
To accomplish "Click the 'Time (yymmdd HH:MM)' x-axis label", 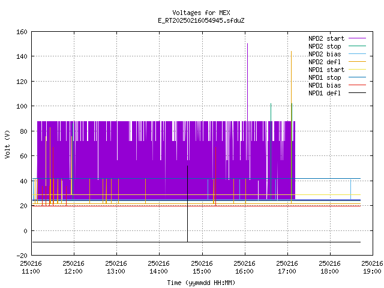I will [201, 283].
